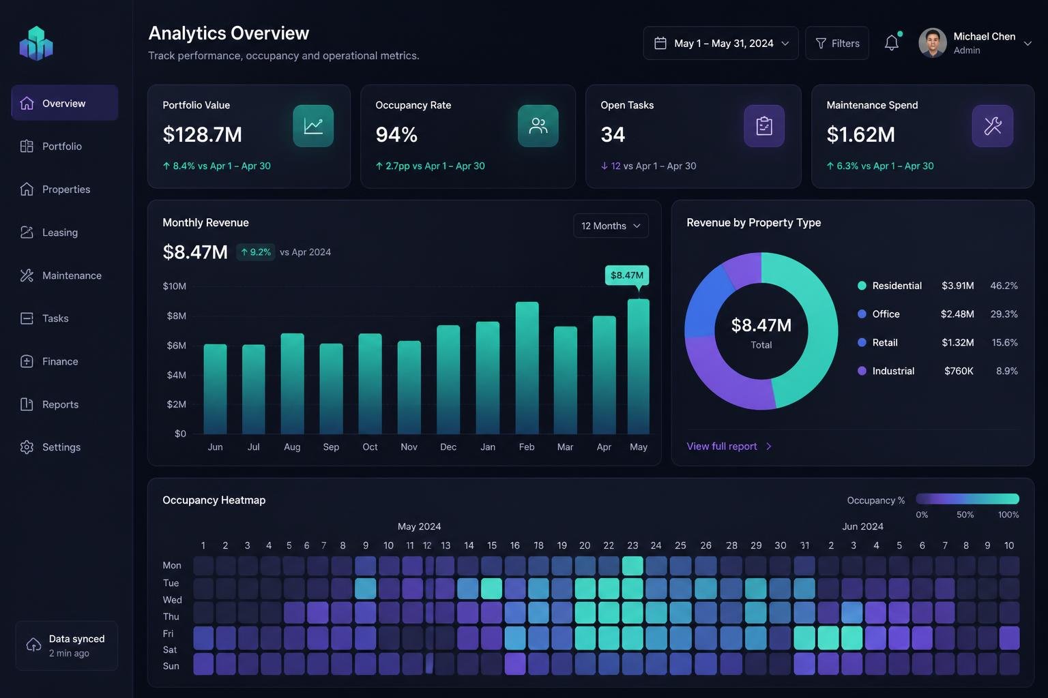Click the Jun revenue bar
The width and height of the screenshot is (1048, 698).
[215, 389]
